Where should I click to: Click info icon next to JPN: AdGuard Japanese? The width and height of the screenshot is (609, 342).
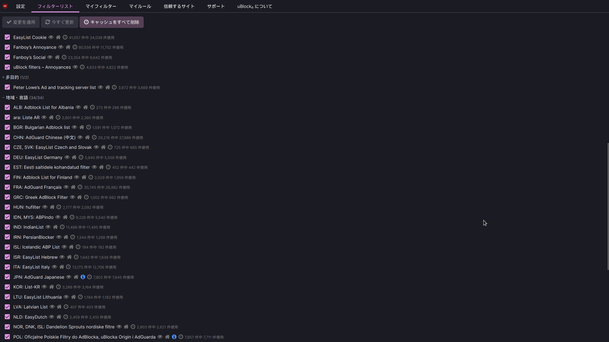tap(83, 277)
